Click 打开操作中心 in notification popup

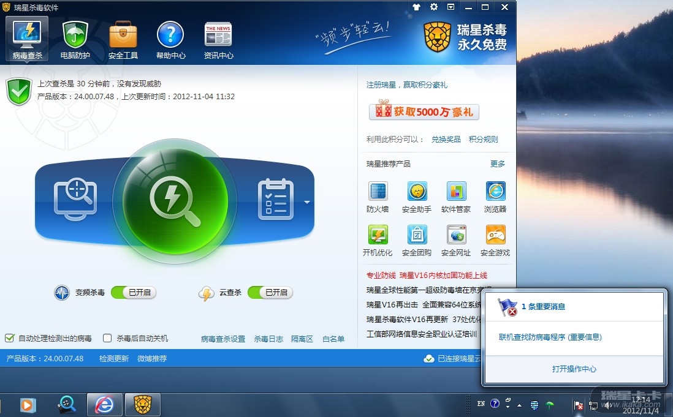click(x=574, y=369)
